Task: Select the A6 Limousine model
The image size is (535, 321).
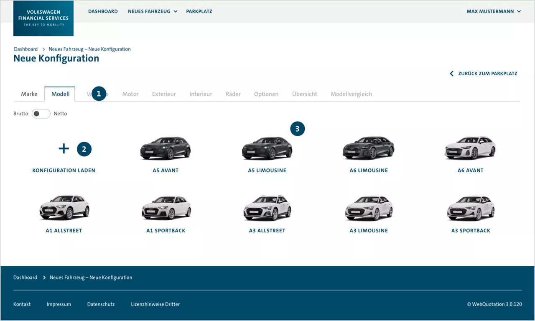Action: pos(369,148)
